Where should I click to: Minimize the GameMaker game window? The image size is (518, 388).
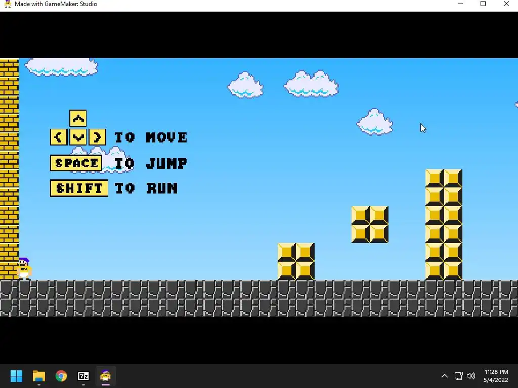click(460, 4)
